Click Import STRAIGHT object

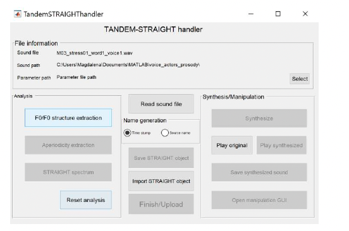click(161, 181)
